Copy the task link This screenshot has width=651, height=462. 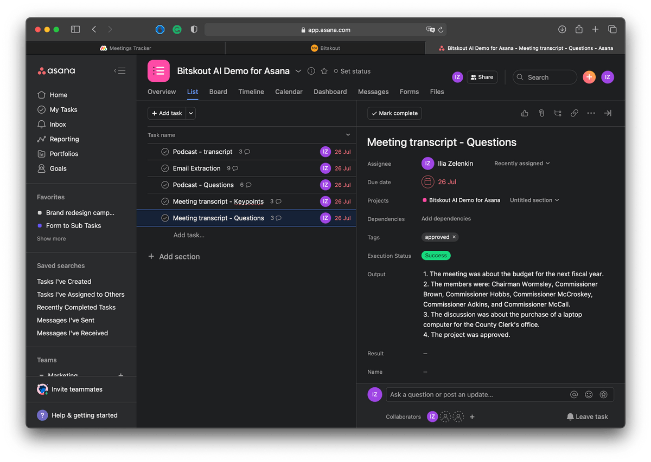575,113
